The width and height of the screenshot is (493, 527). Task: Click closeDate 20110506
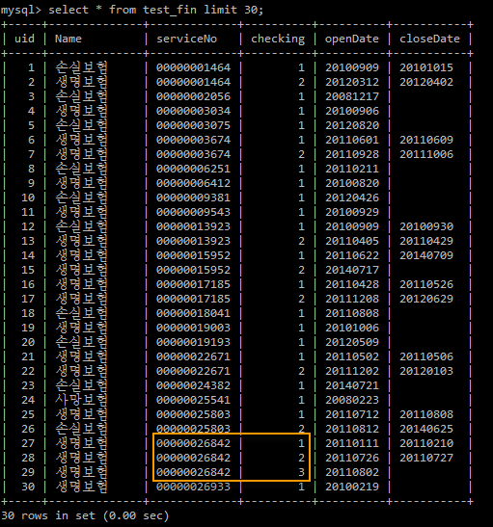coord(426,356)
